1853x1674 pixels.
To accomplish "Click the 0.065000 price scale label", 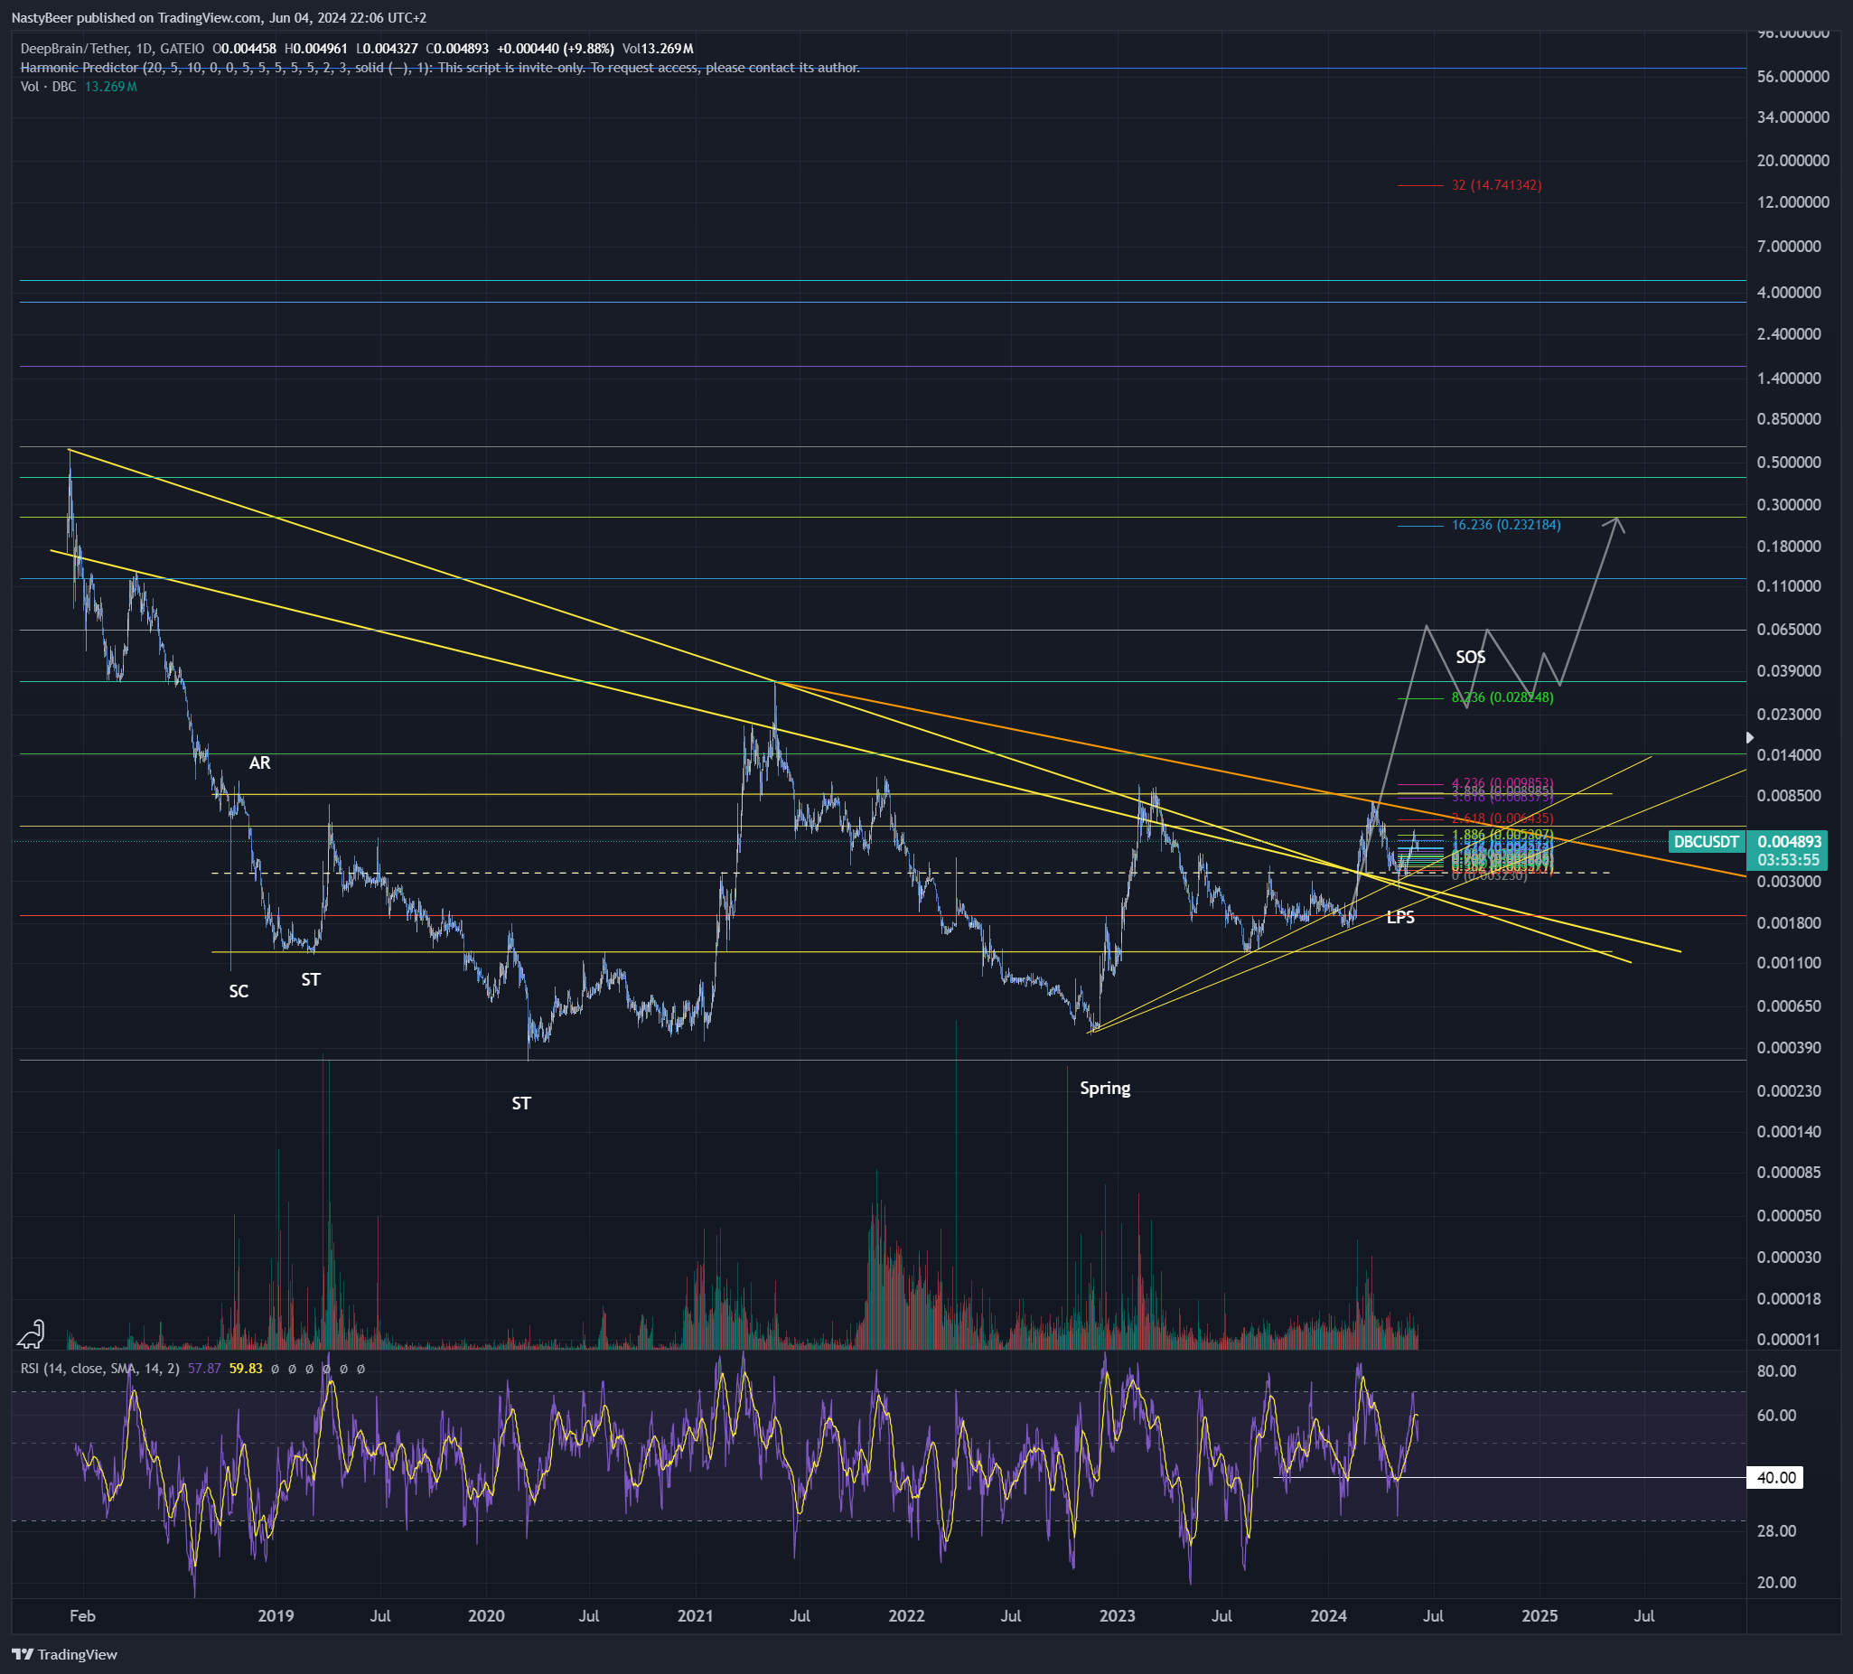I will 1789,630.
